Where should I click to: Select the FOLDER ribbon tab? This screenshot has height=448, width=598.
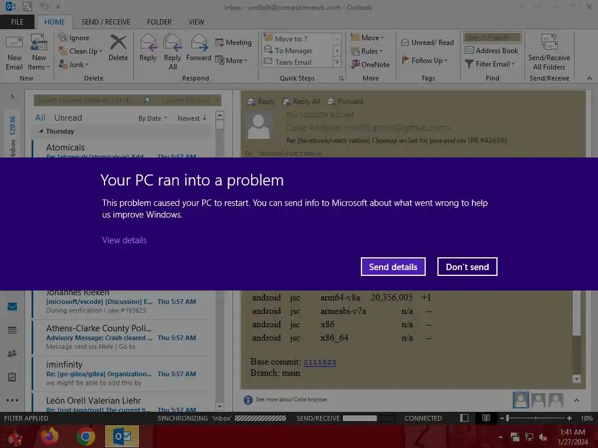(159, 22)
